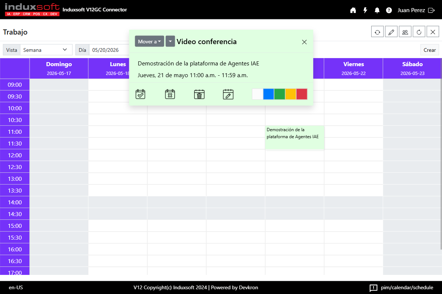Delete the event with trash calendar icon

[199, 94]
